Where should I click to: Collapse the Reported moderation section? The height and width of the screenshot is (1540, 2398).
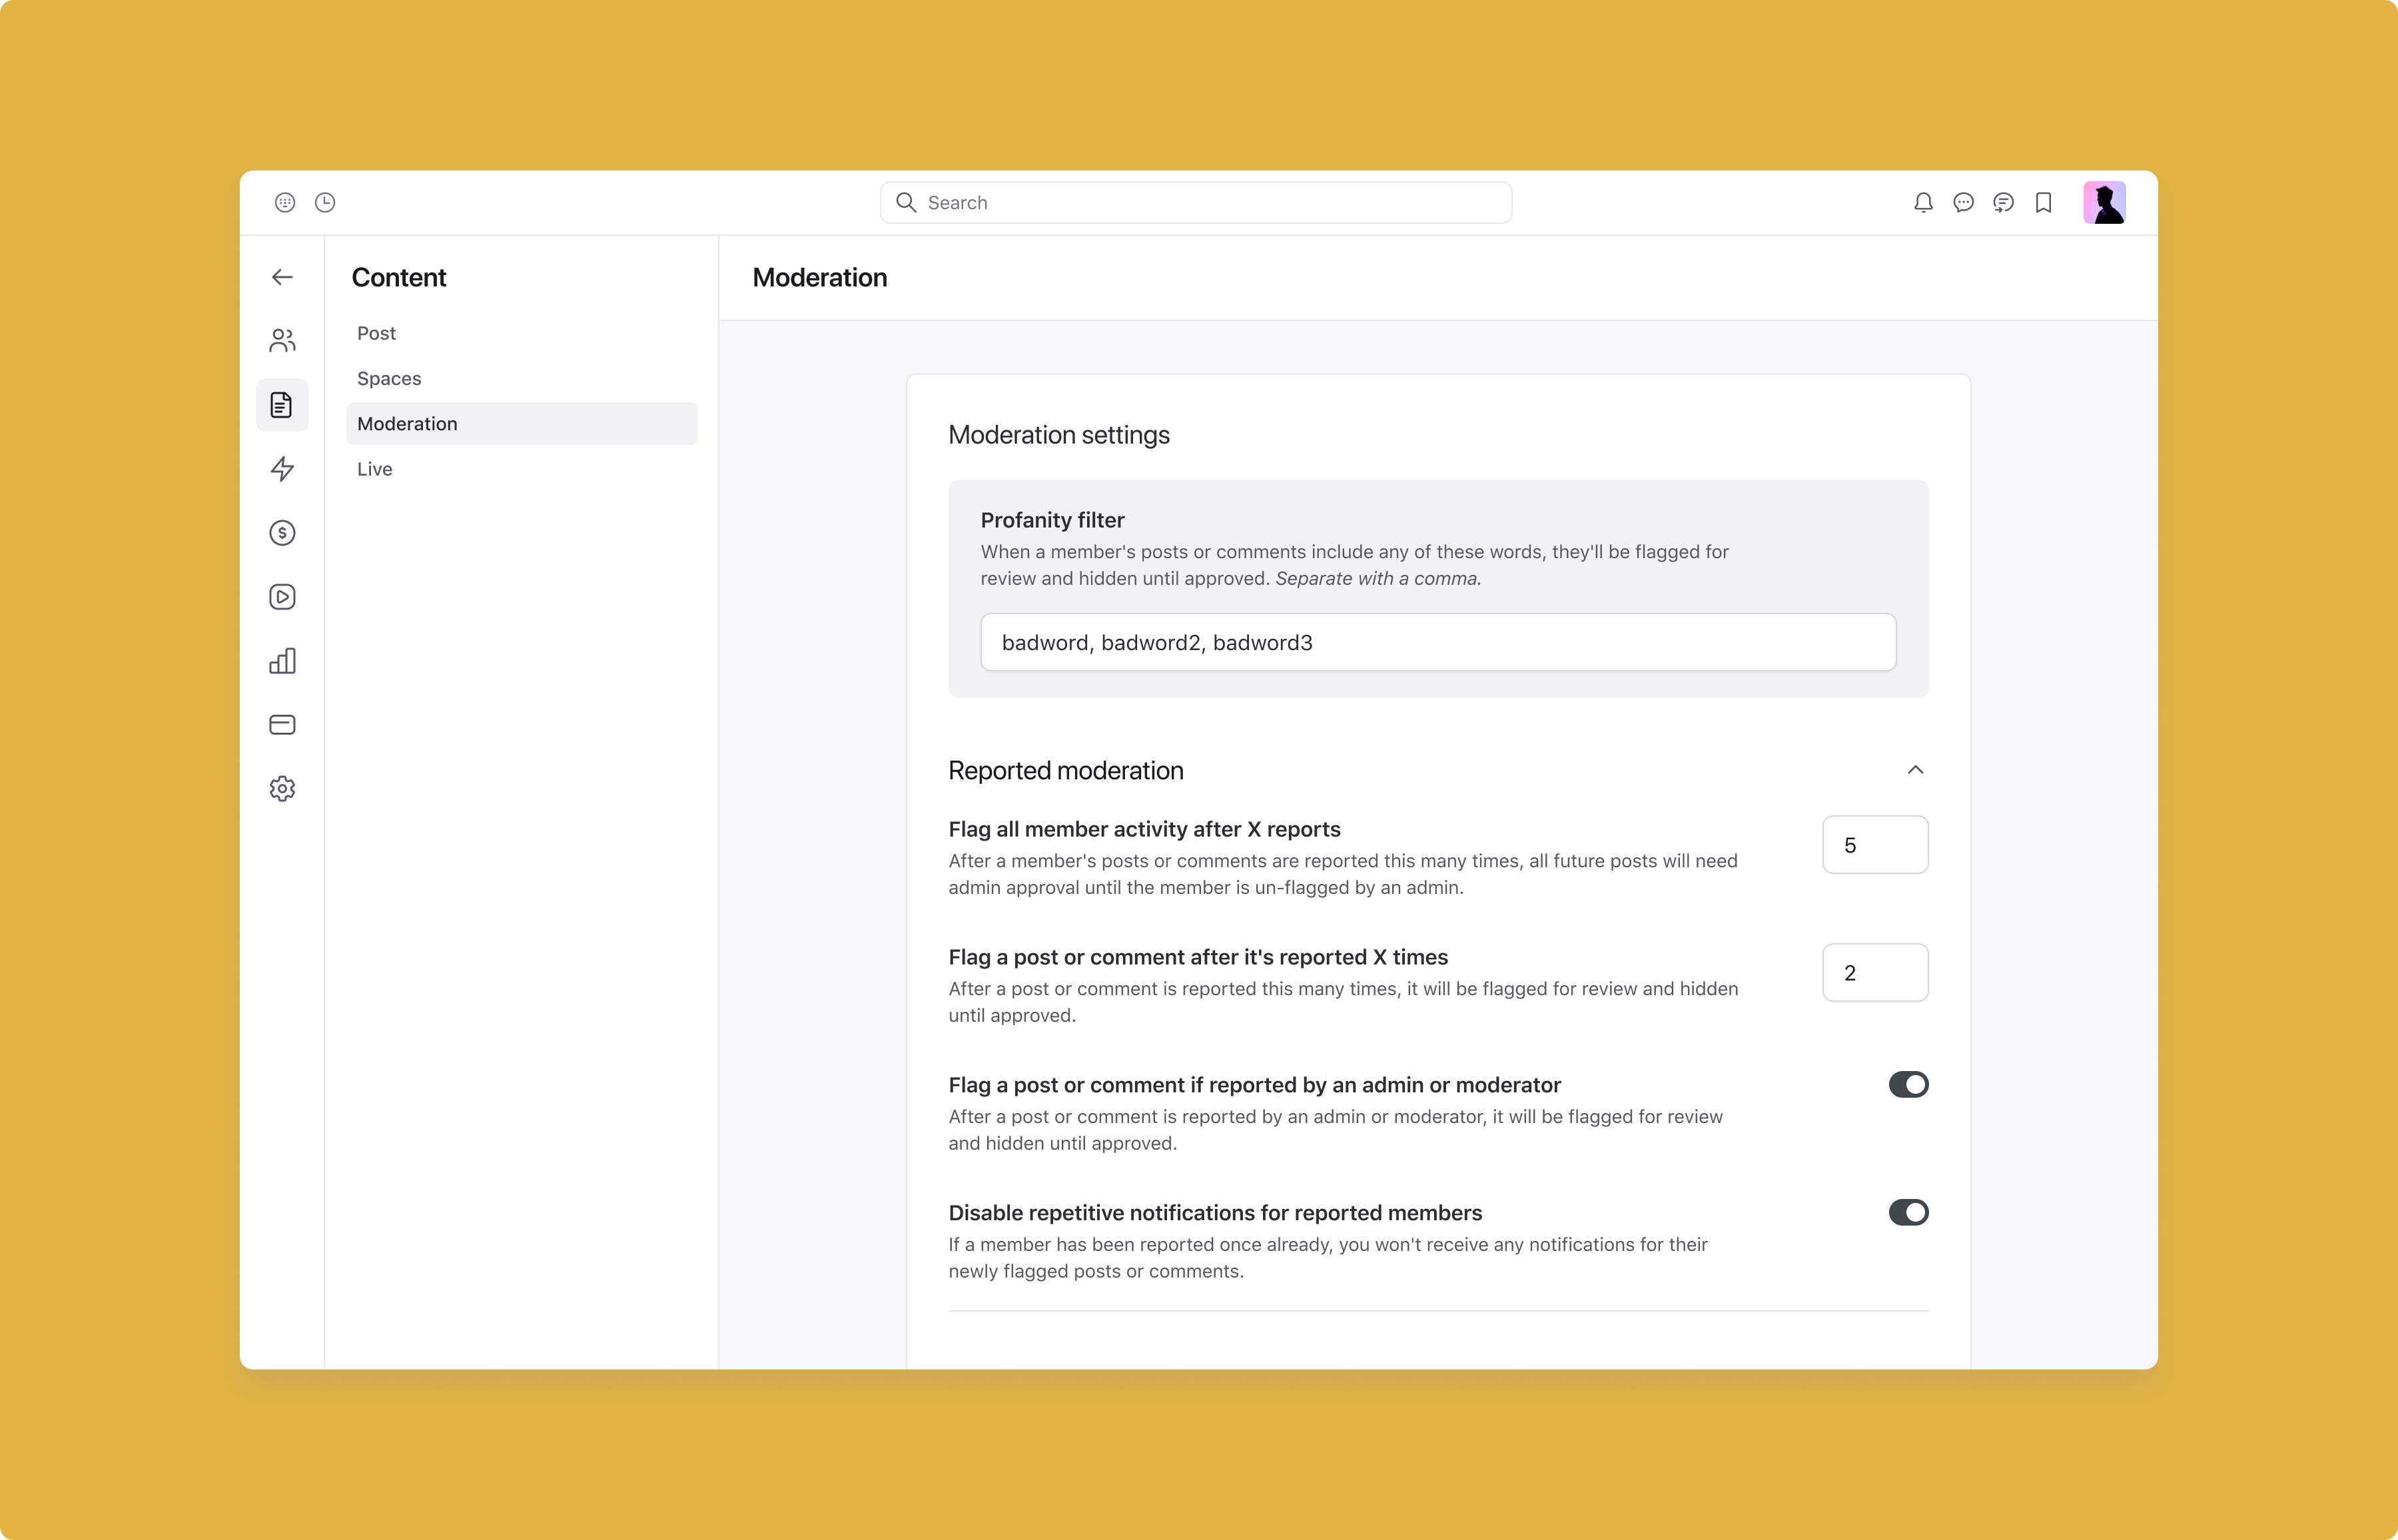coord(1915,770)
